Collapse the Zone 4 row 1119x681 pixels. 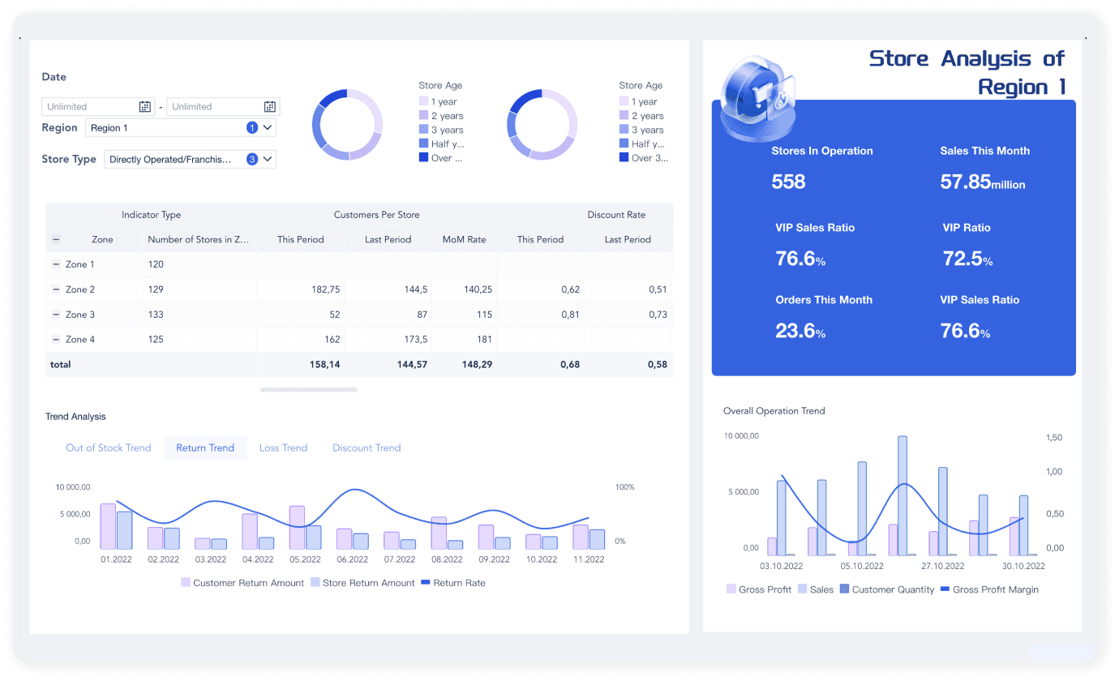(x=56, y=339)
